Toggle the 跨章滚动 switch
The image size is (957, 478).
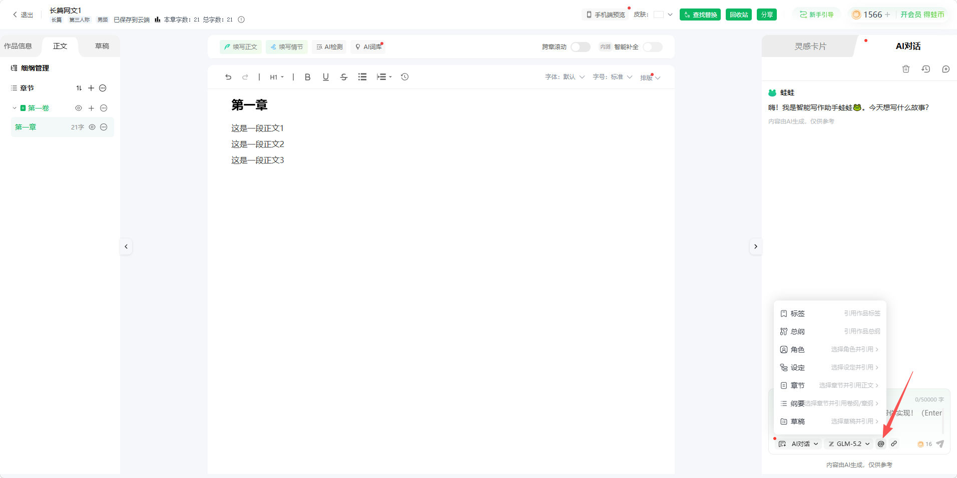click(x=581, y=47)
